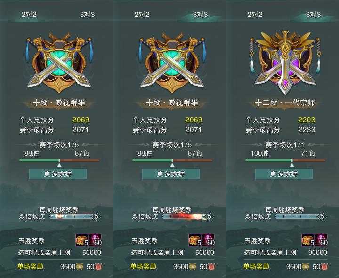
Task: Click the win-loss bar marker under 100胜
Action: pos(292,165)
